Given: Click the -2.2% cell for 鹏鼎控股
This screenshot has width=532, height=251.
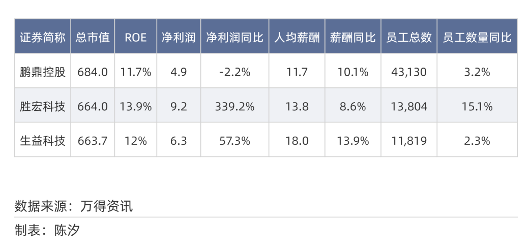Looking at the screenshot, I should coord(235,72).
